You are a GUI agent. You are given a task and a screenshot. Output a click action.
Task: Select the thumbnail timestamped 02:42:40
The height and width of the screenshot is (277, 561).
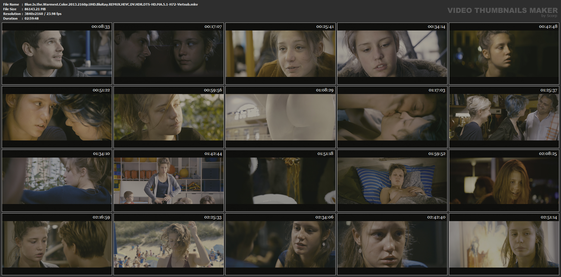(x=392, y=244)
